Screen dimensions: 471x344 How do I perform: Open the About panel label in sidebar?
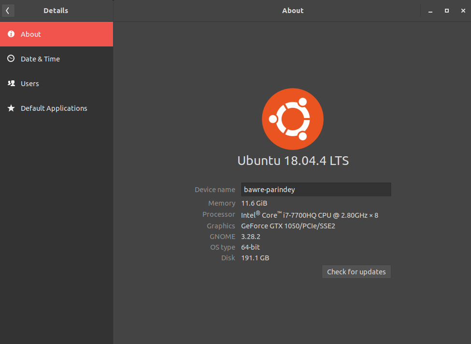(x=30, y=34)
